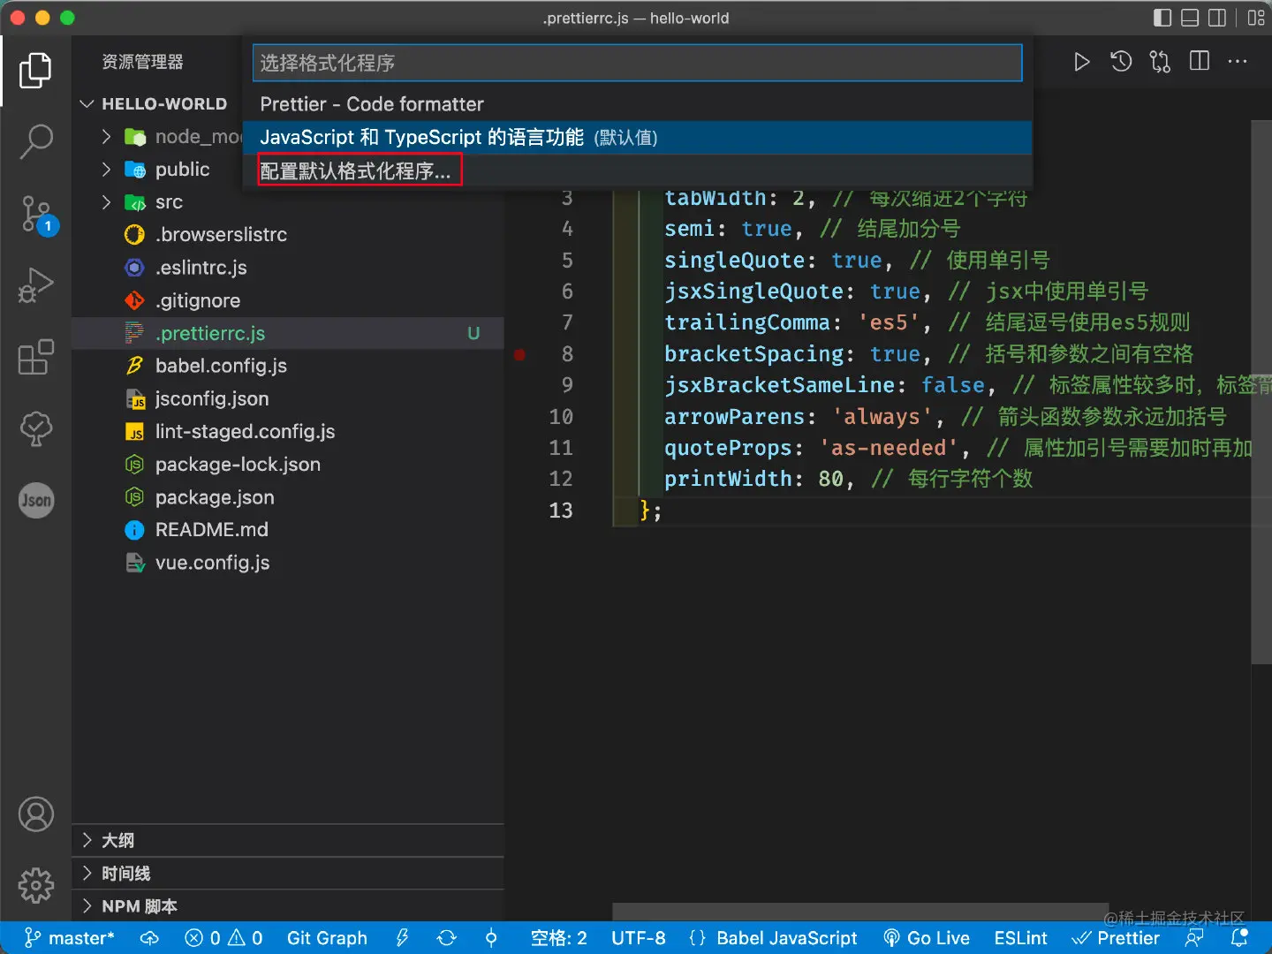Change indentation via 空格: 2
The height and width of the screenshot is (954, 1272).
pos(558,938)
